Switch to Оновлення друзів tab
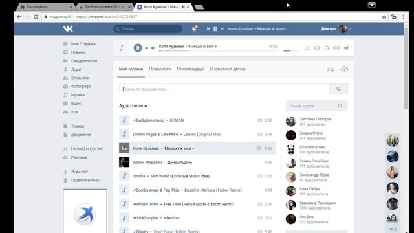This screenshot has width=414, height=233. pos(228,69)
